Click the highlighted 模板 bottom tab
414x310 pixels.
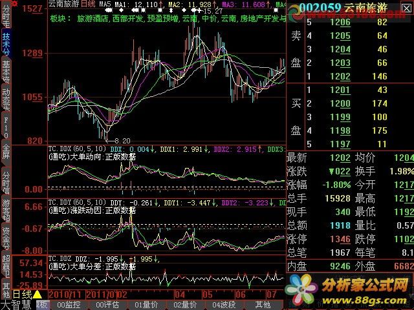pos(41,305)
